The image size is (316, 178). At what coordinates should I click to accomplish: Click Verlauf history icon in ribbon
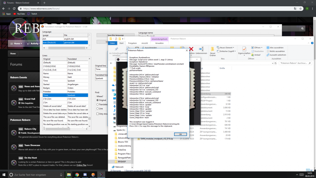[256, 55]
